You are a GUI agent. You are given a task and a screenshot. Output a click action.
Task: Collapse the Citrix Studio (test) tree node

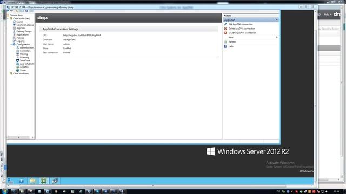pyautogui.click(x=8, y=19)
